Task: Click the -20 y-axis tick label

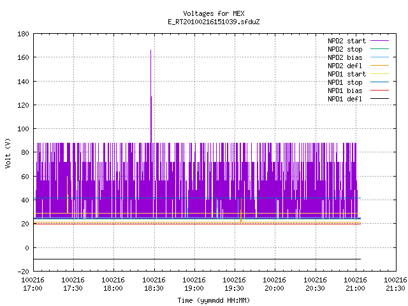Action: click(x=23, y=272)
